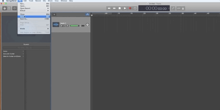Mute the Audio 1 track
The height and width of the screenshot is (110, 220).
click(62, 26)
